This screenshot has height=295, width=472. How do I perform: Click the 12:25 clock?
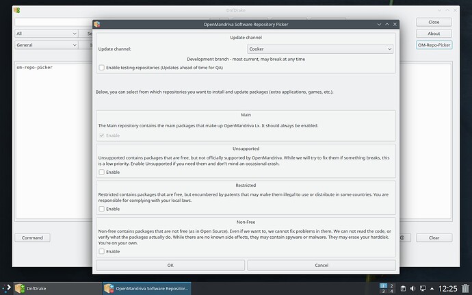[447, 289]
